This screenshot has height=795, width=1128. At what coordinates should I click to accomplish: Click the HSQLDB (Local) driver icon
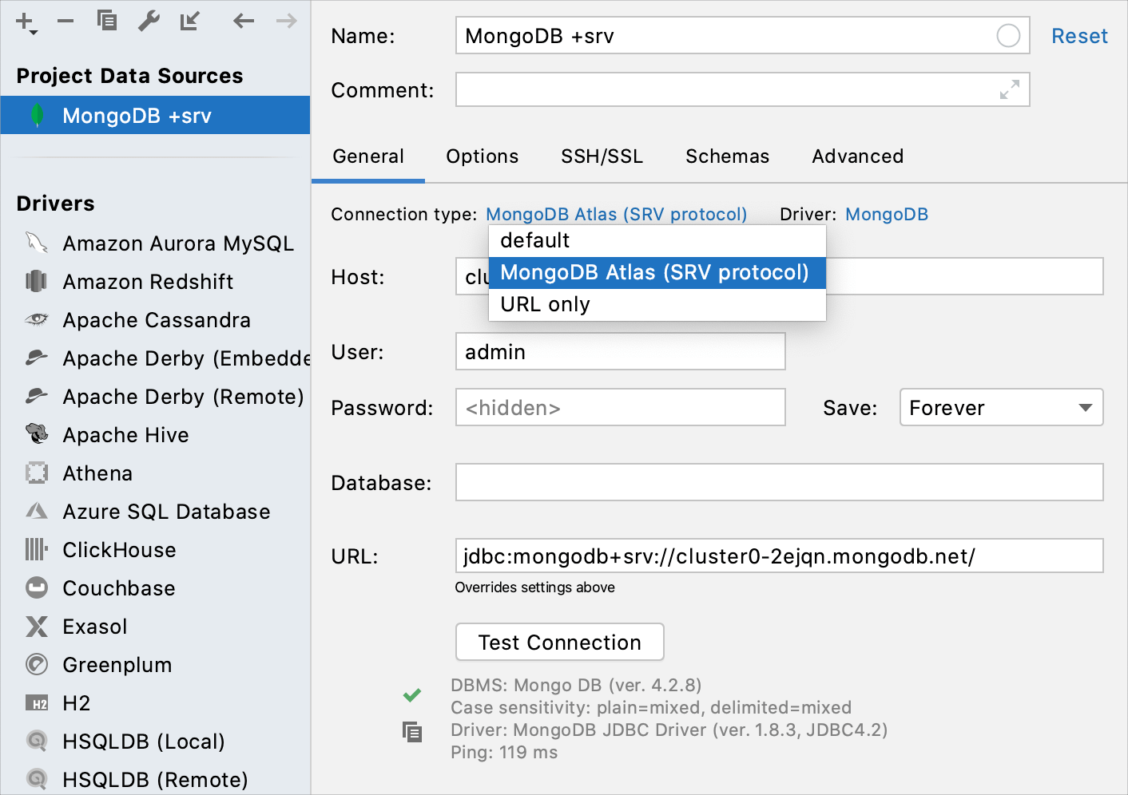click(37, 741)
